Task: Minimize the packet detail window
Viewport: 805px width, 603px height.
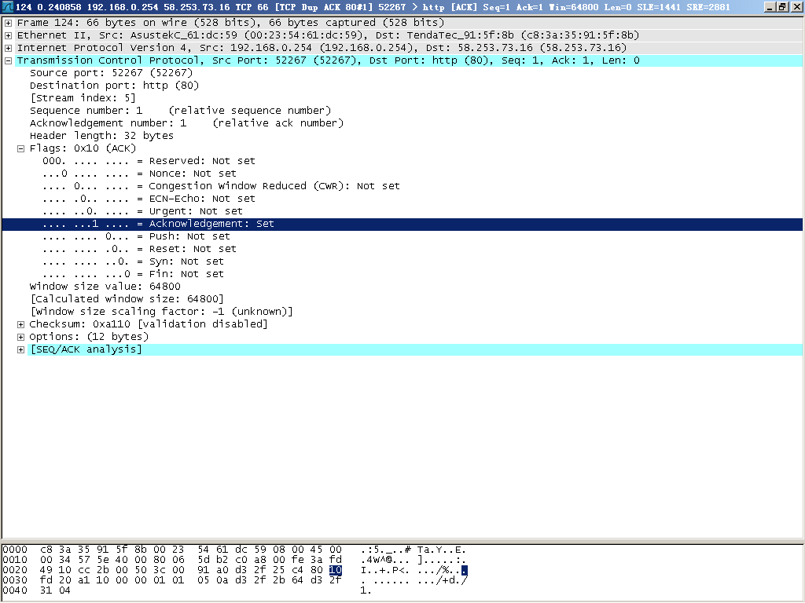Action: pos(769,7)
